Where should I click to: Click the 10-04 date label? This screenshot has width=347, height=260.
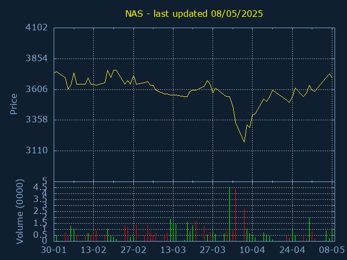(x=252, y=250)
